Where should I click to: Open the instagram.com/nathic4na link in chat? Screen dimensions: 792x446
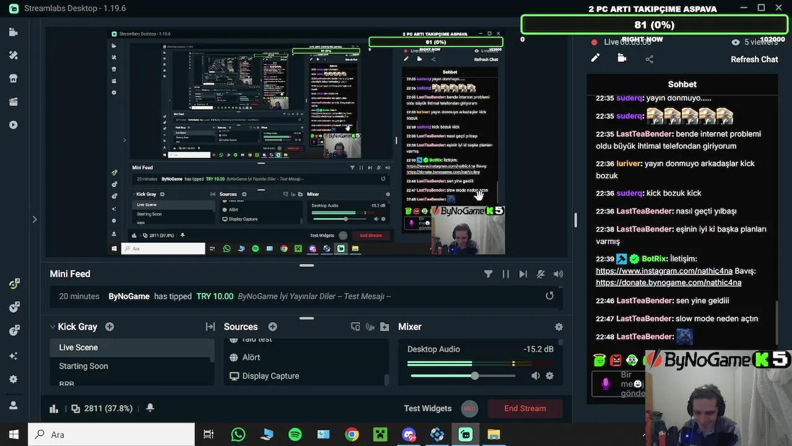(664, 271)
